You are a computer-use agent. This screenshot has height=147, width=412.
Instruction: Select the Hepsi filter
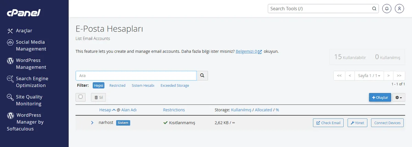point(99,85)
